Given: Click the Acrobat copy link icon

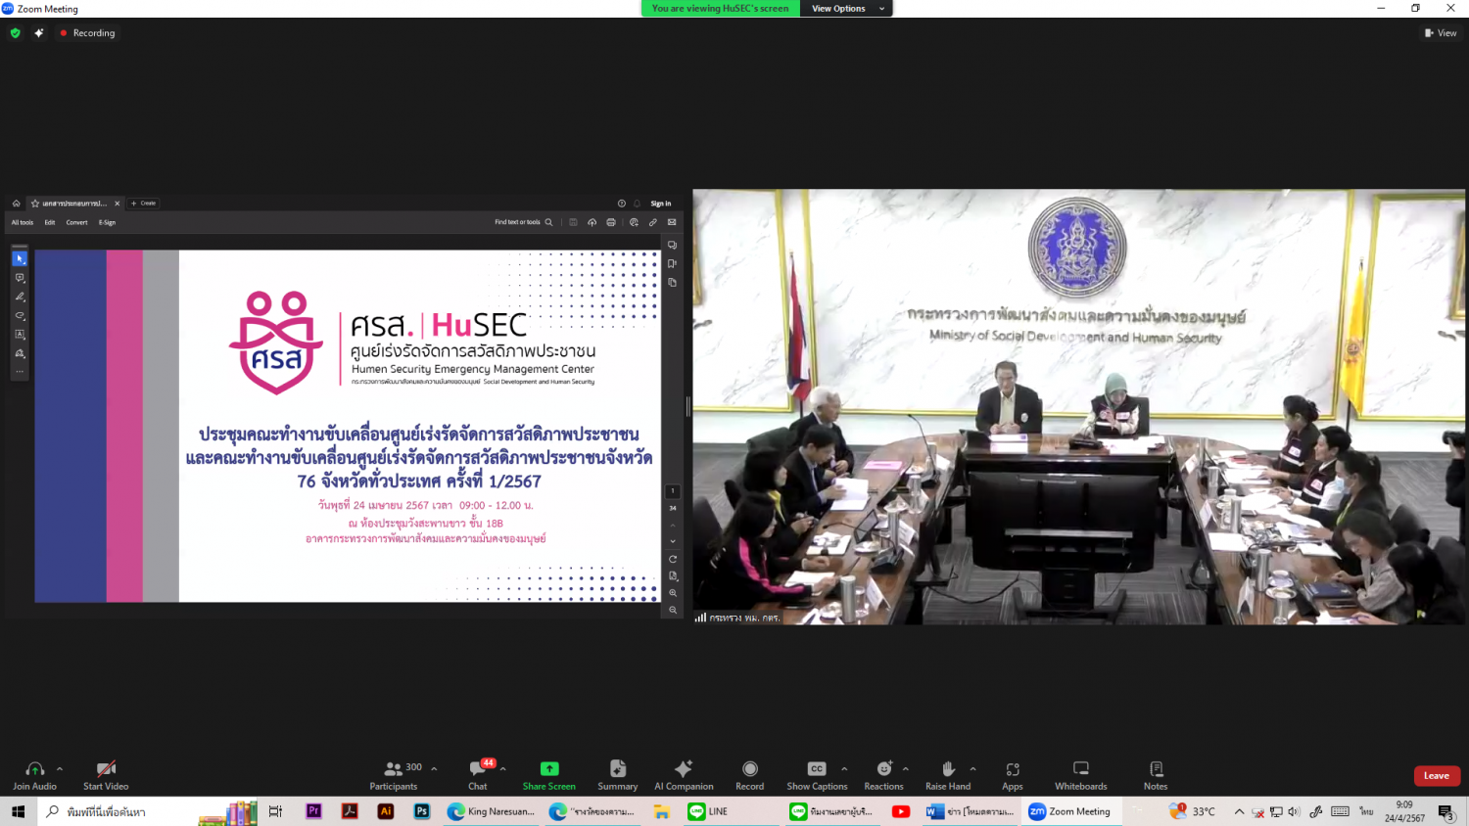Looking at the screenshot, I should [x=653, y=222].
